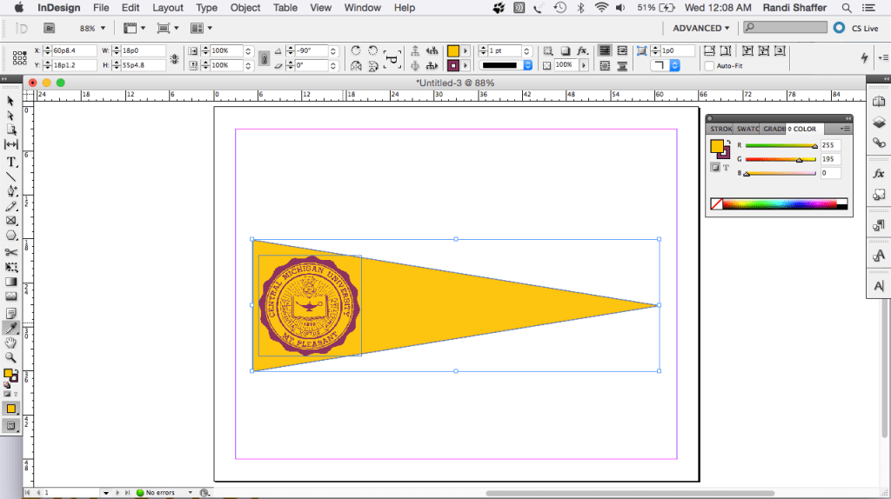Open the corner shape dropdown
Image resolution: width=891 pixels, height=499 pixels.
point(665,65)
